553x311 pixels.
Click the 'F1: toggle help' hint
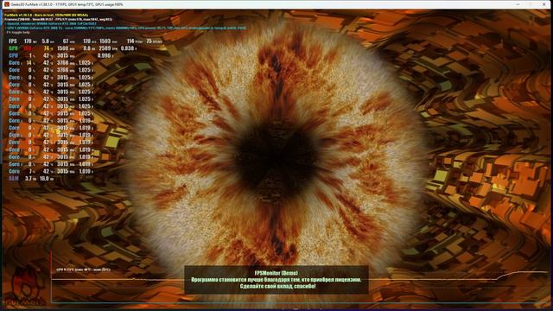(x=18, y=32)
